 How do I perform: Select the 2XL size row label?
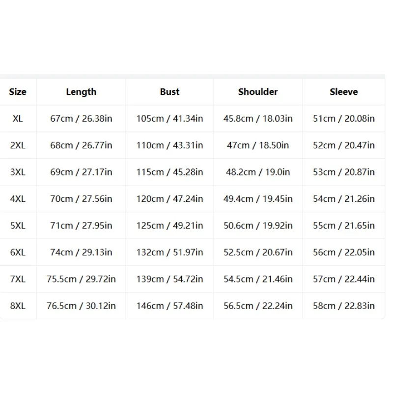pyautogui.click(x=18, y=145)
